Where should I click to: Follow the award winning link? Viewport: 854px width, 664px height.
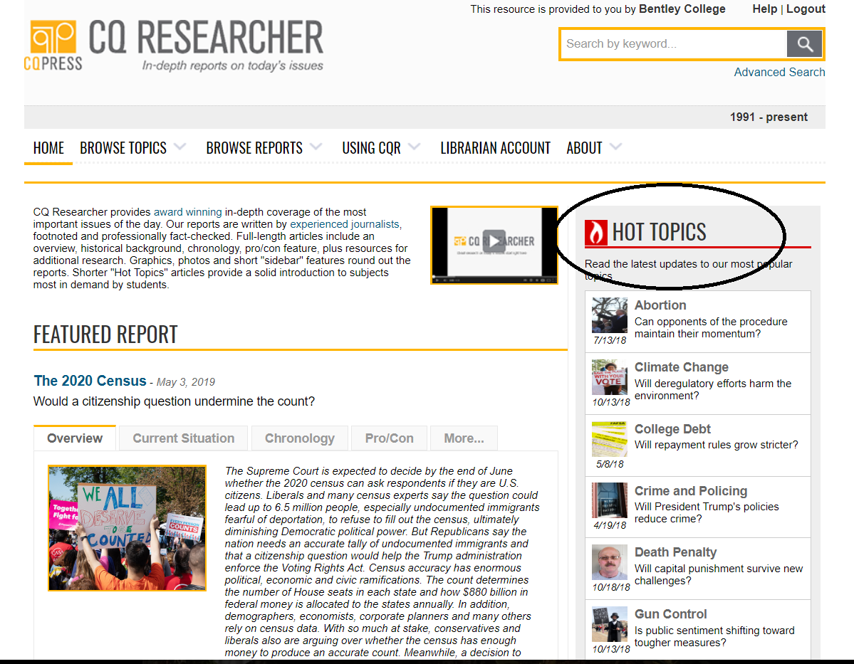coord(188,212)
